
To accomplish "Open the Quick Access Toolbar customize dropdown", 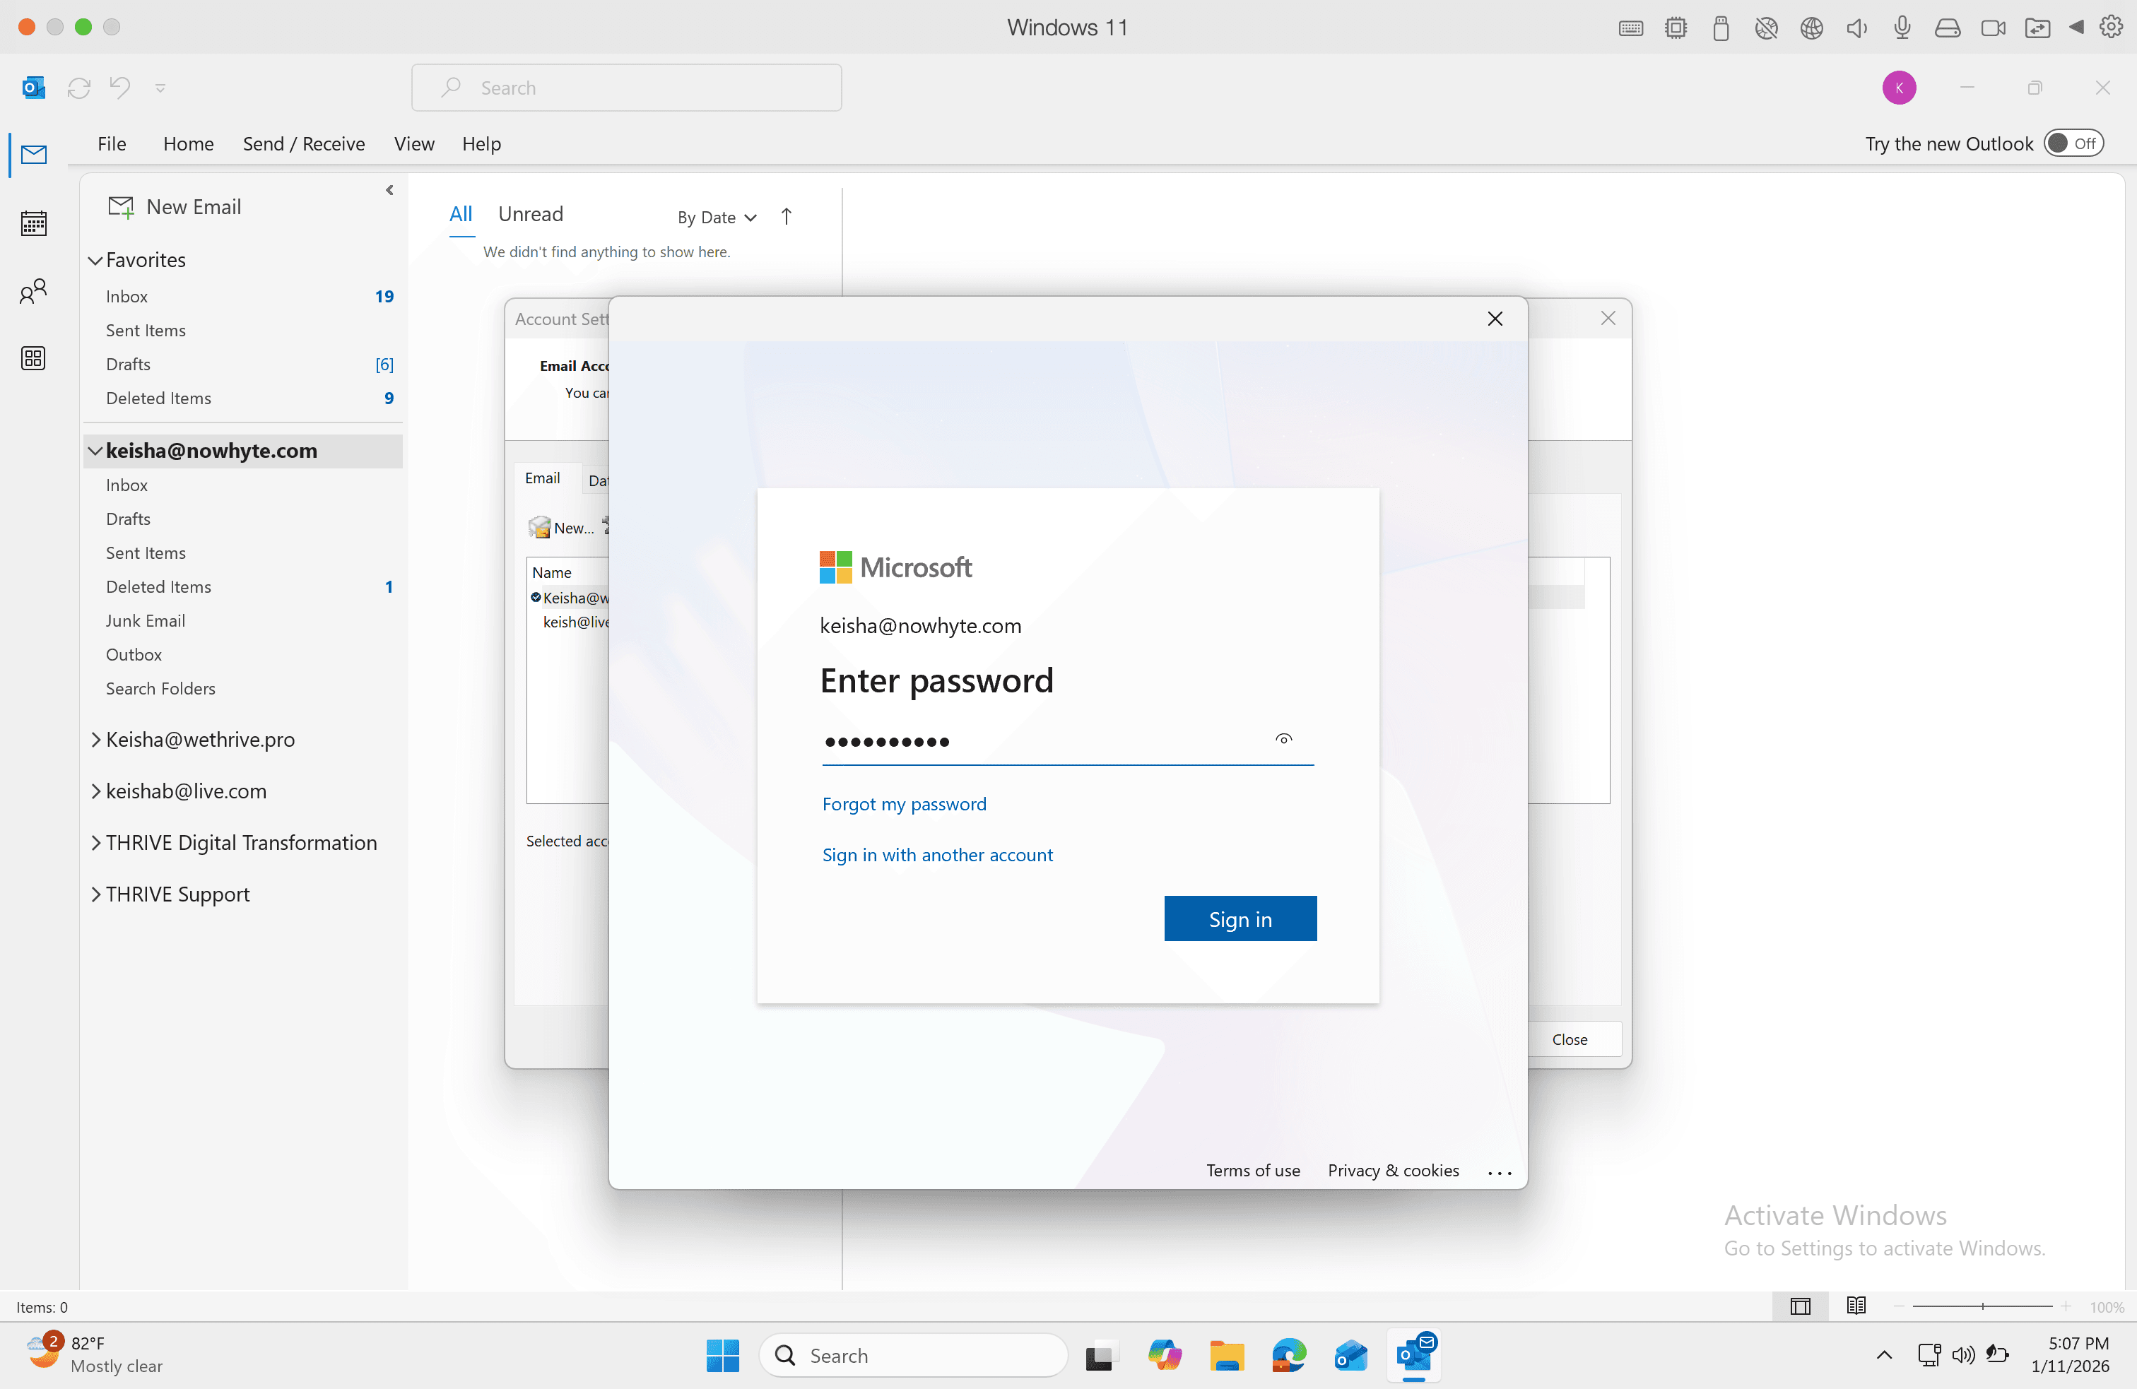I will click(x=160, y=88).
